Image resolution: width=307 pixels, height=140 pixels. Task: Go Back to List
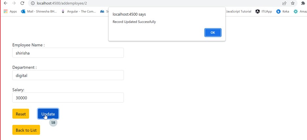26,130
